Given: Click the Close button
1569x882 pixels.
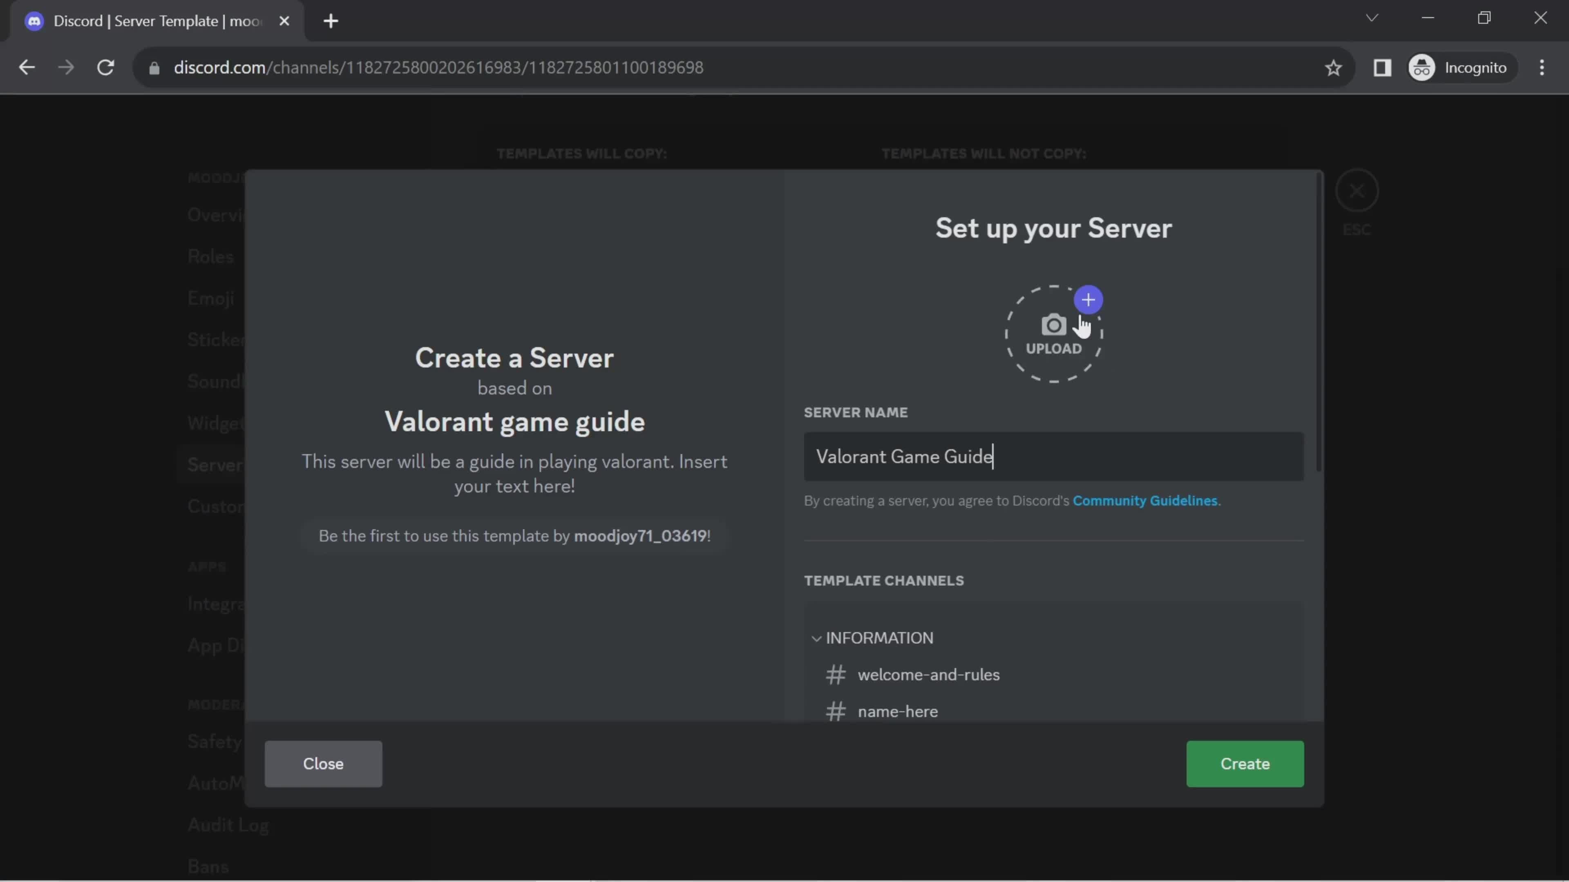Looking at the screenshot, I should 324,764.
